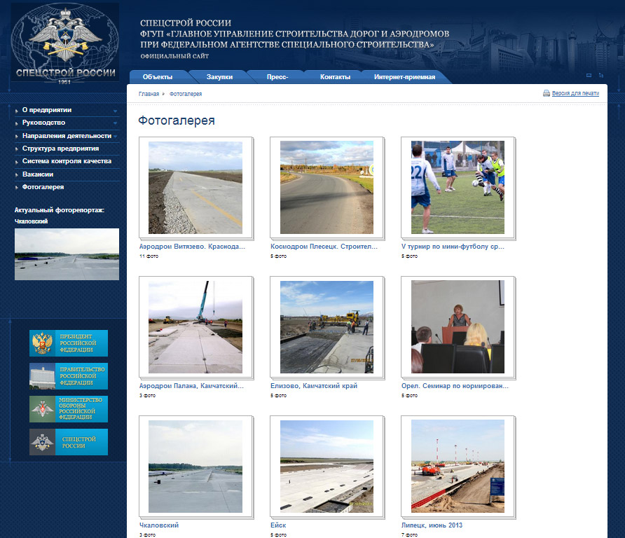Open the Спецстрой России sidebar banner
625x538 pixels.
pos(69,442)
